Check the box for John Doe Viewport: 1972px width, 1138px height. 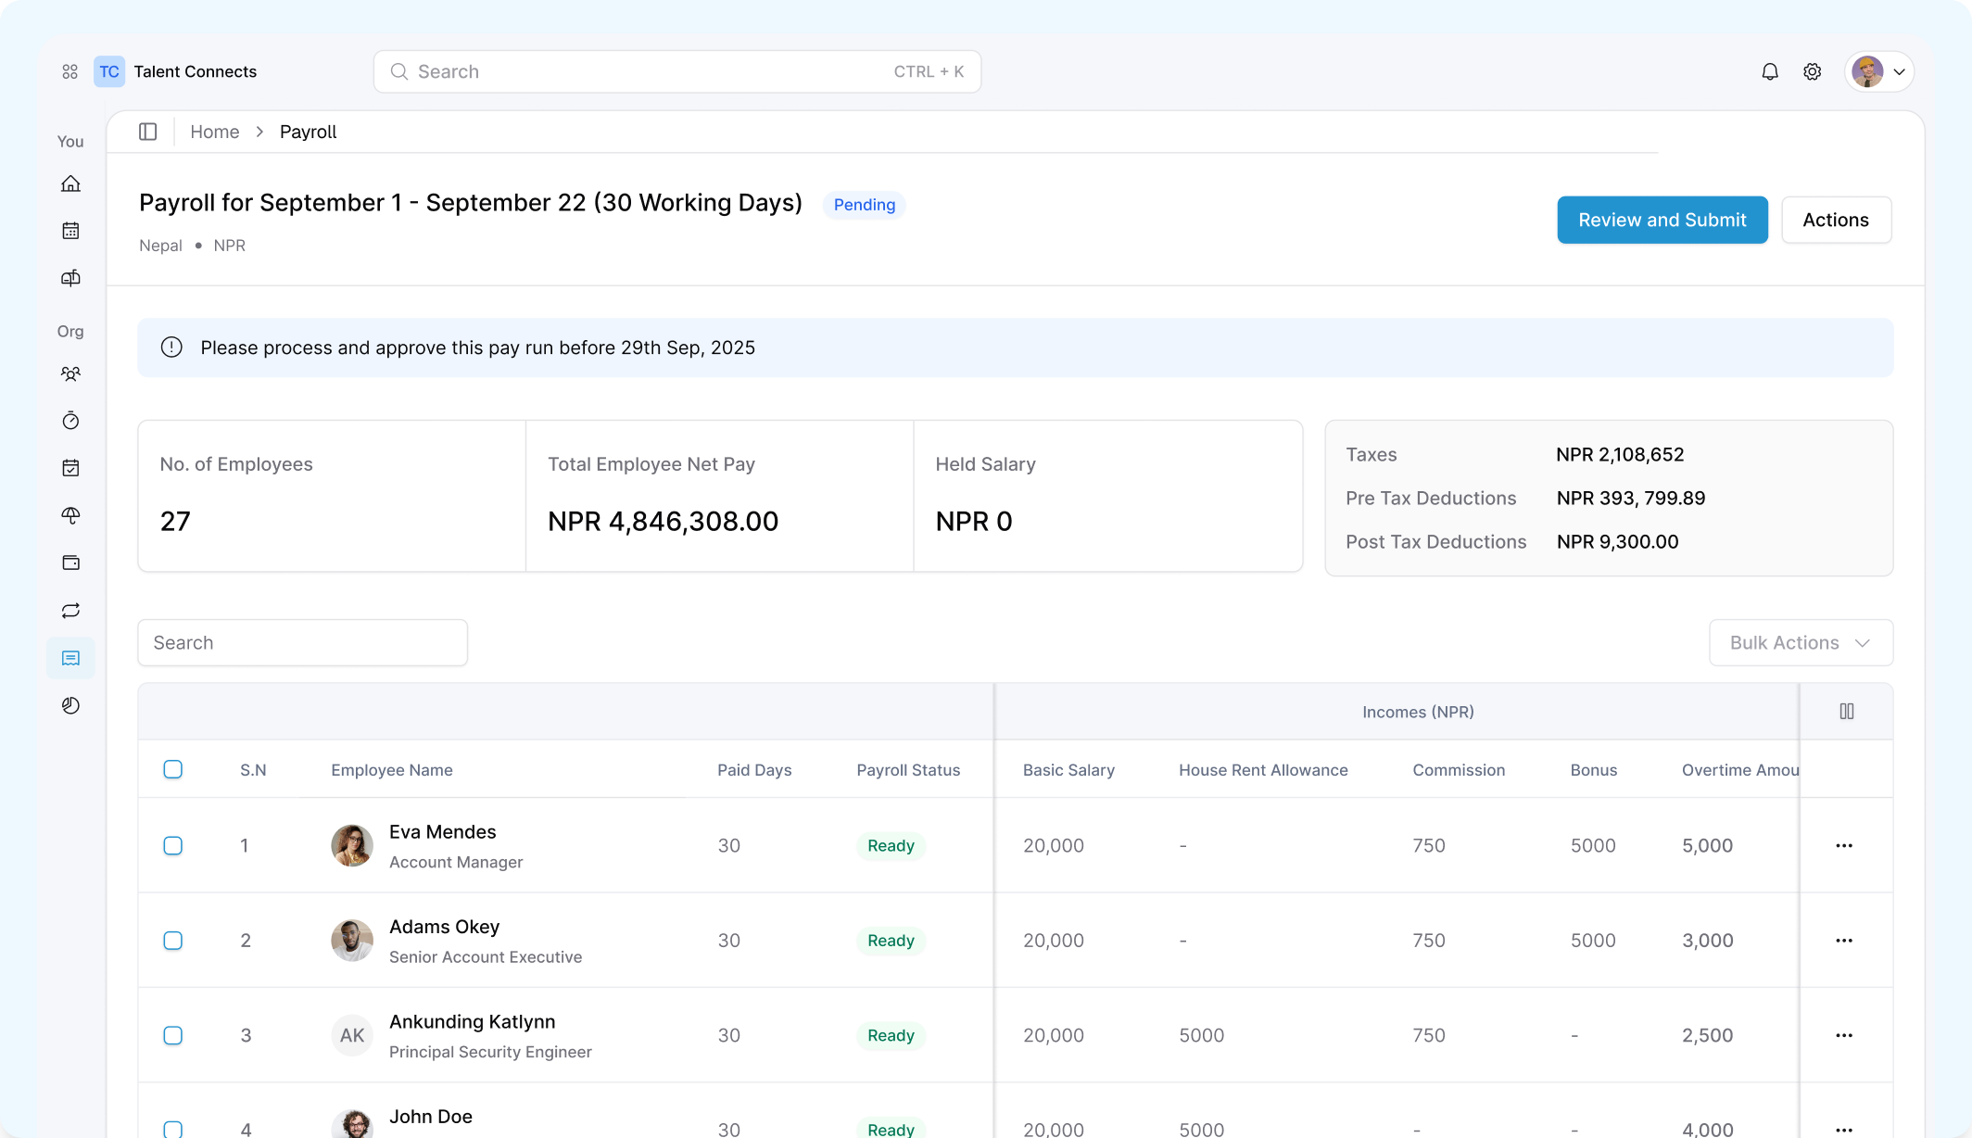(173, 1129)
